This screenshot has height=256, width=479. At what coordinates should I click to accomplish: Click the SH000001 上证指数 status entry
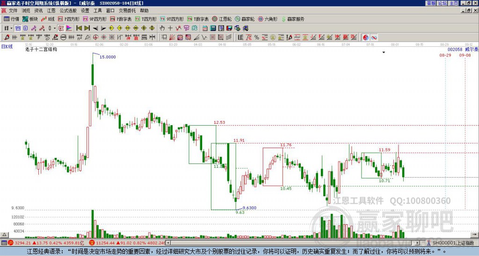pos(450,243)
